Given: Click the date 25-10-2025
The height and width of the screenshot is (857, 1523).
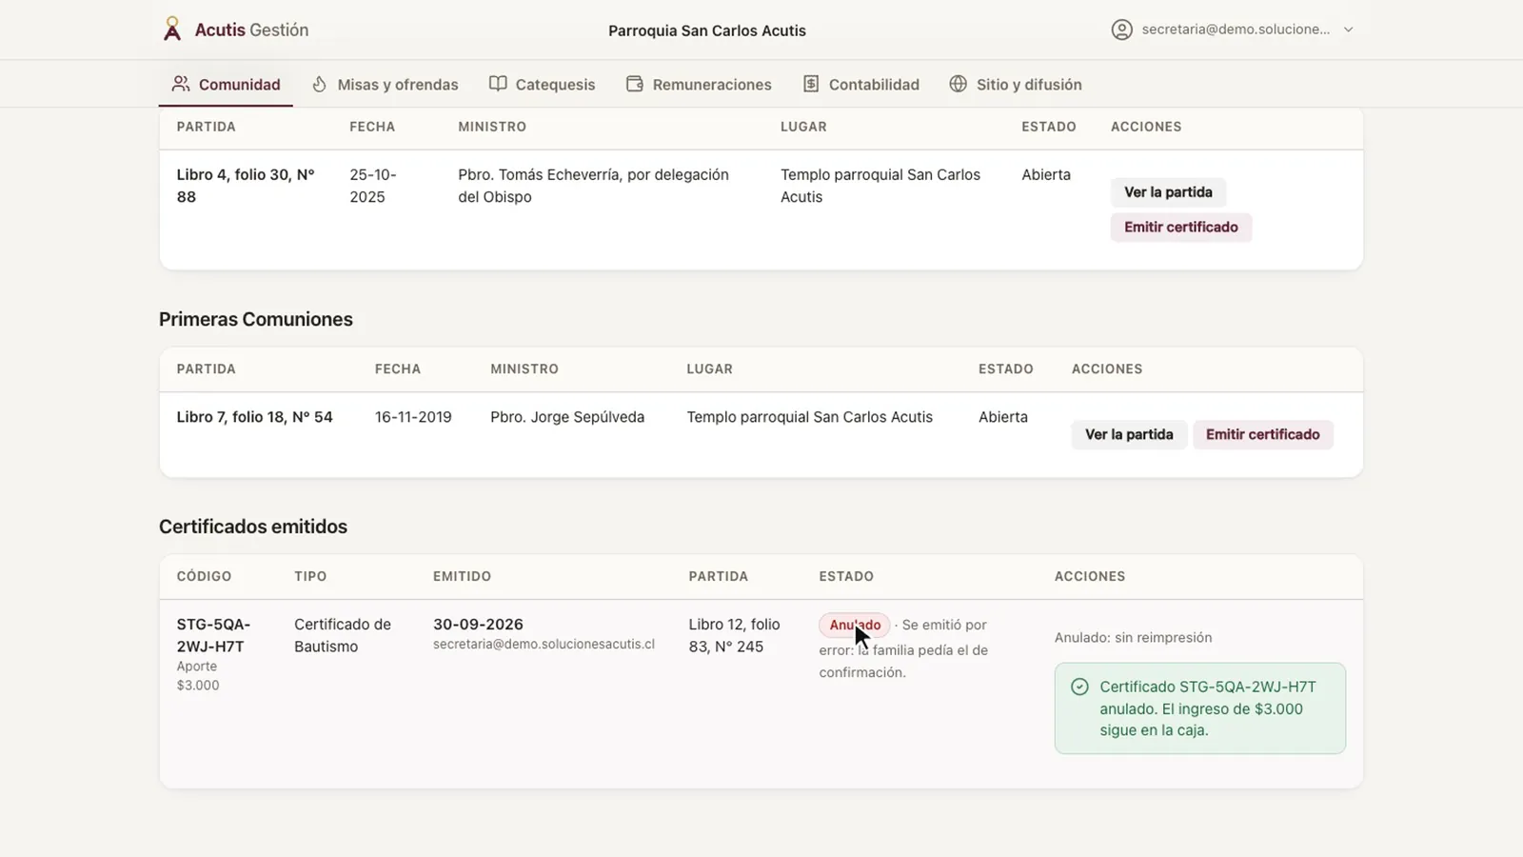Looking at the screenshot, I should click(373, 186).
